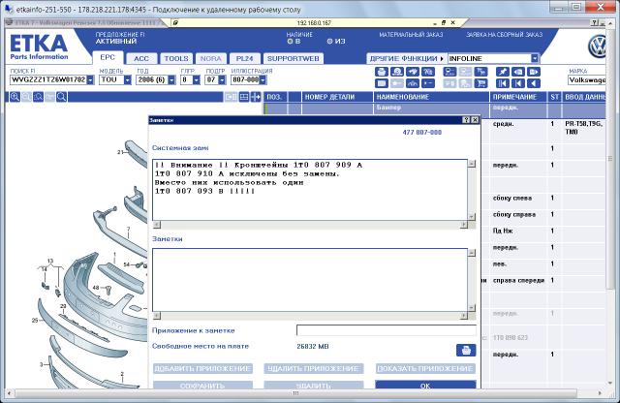Open the МОДЕЛЬ dropdown showing TOU

[127, 79]
